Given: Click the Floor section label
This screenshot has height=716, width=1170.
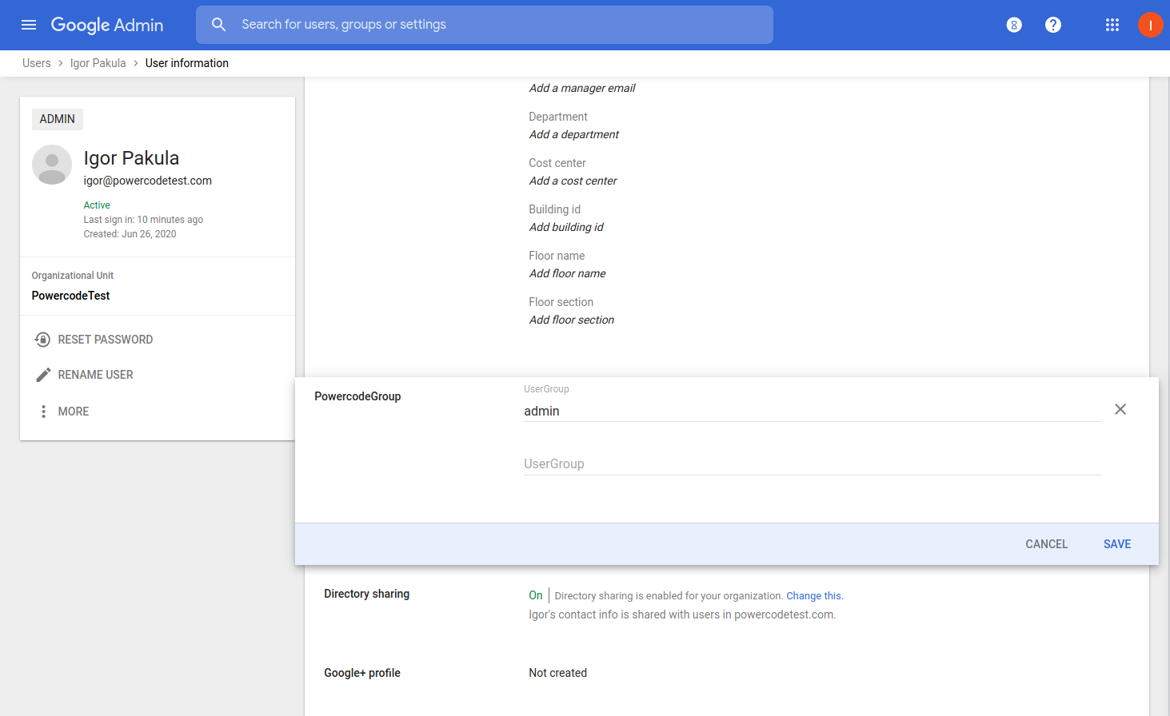Looking at the screenshot, I should [561, 302].
